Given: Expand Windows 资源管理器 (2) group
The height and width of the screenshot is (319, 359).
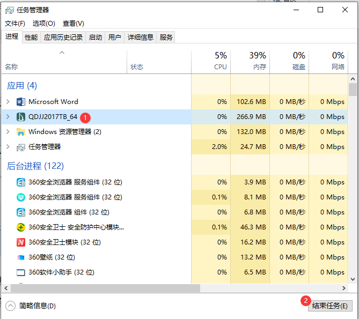Looking at the screenshot, I should pos(8,132).
